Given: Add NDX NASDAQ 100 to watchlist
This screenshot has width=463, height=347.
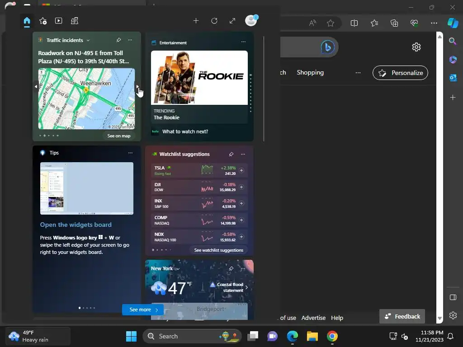Looking at the screenshot, I should 241,237.
